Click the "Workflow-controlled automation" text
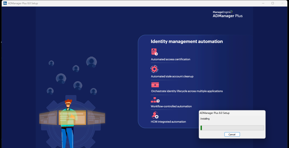The width and height of the screenshot is (289, 148). 171,106
